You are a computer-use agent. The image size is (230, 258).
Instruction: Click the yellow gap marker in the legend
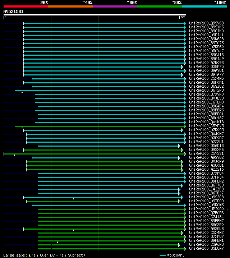(29, 255)
